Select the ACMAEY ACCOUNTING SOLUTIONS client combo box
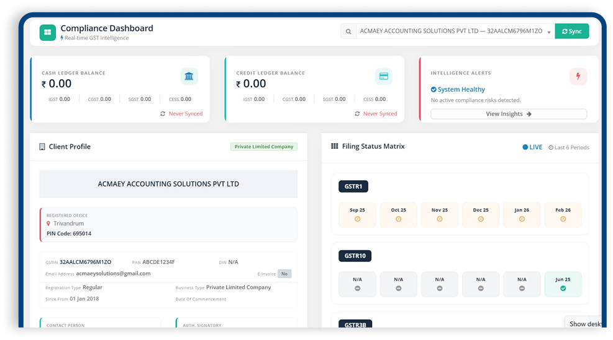The height and width of the screenshot is (340, 613). click(x=455, y=31)
